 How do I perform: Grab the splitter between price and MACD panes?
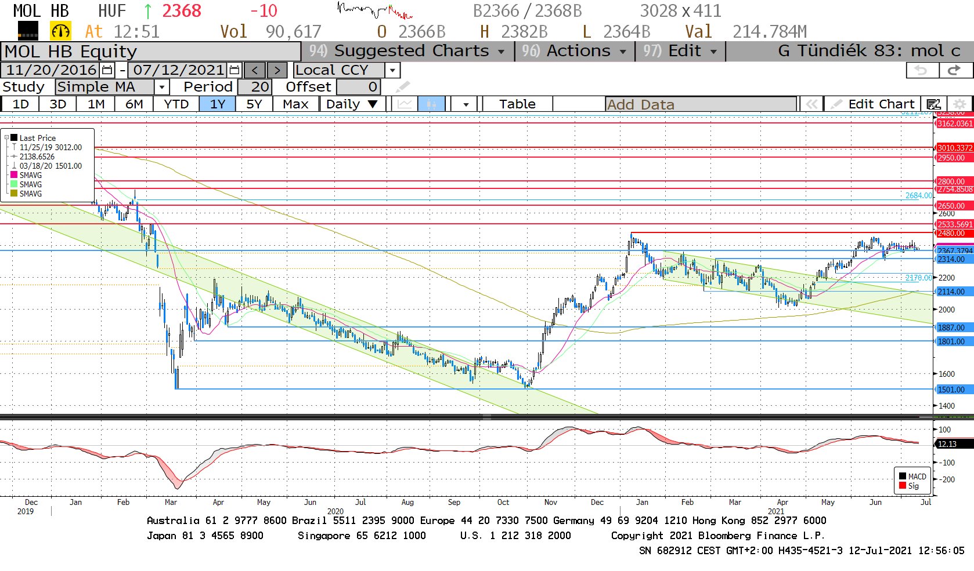tap(487, 417)
